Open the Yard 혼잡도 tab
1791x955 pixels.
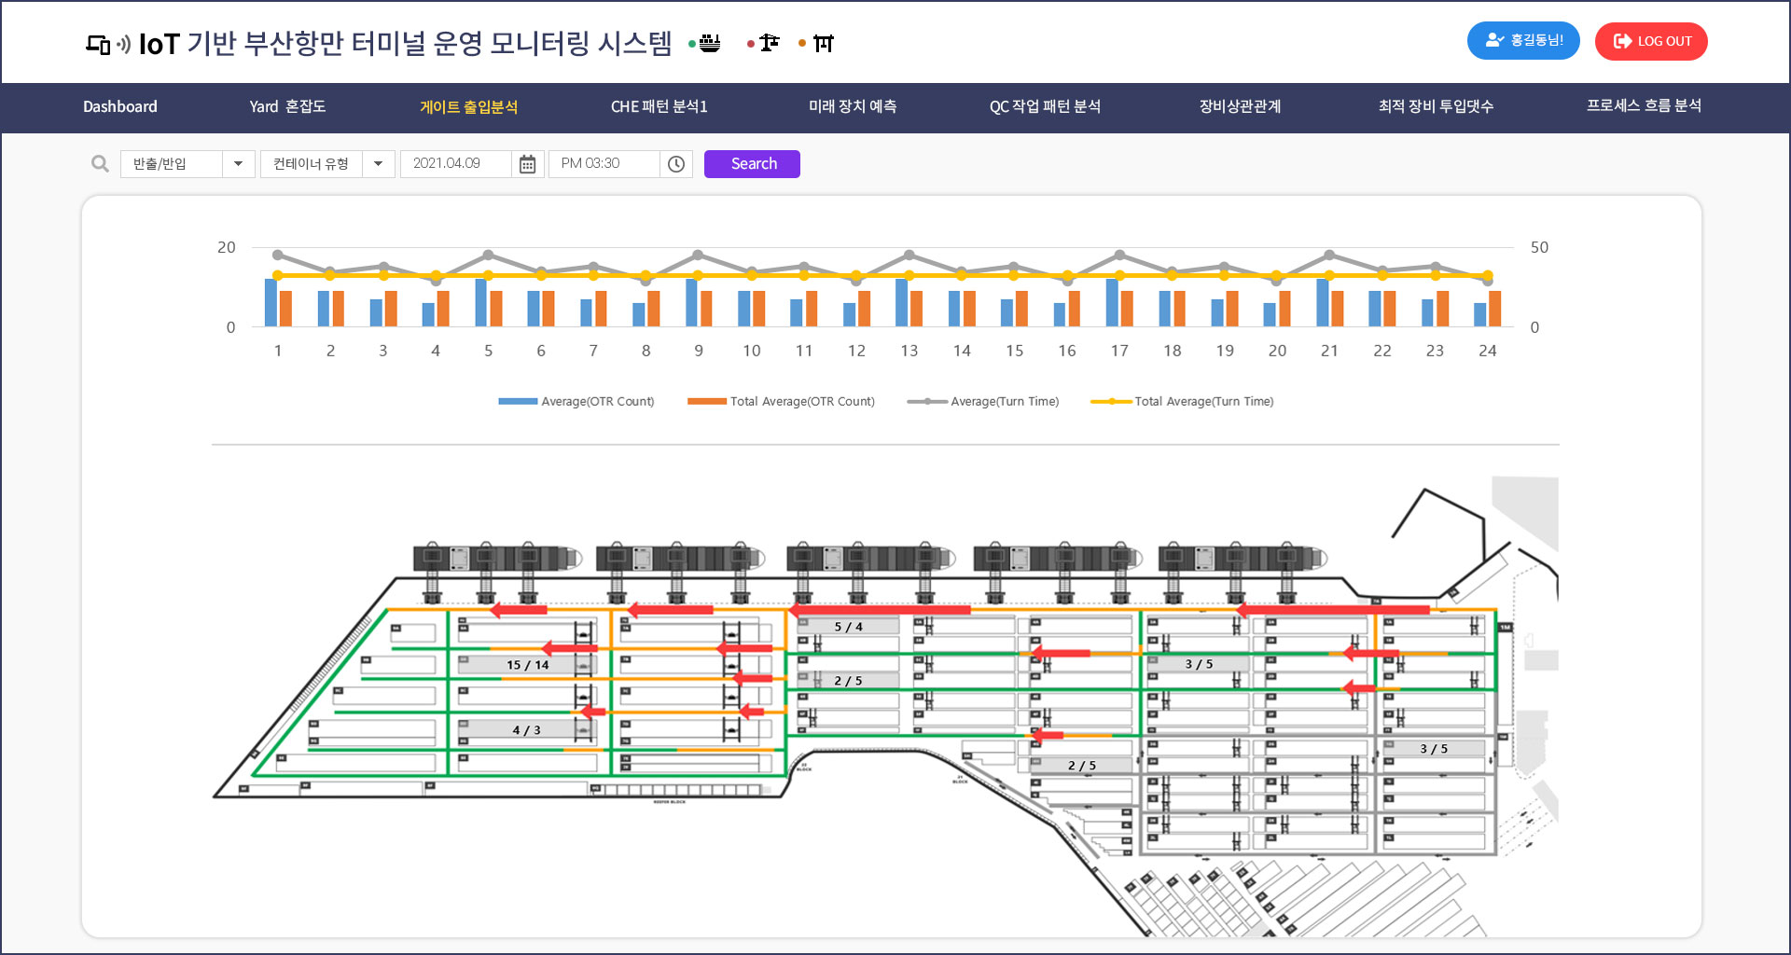[287, 107]
